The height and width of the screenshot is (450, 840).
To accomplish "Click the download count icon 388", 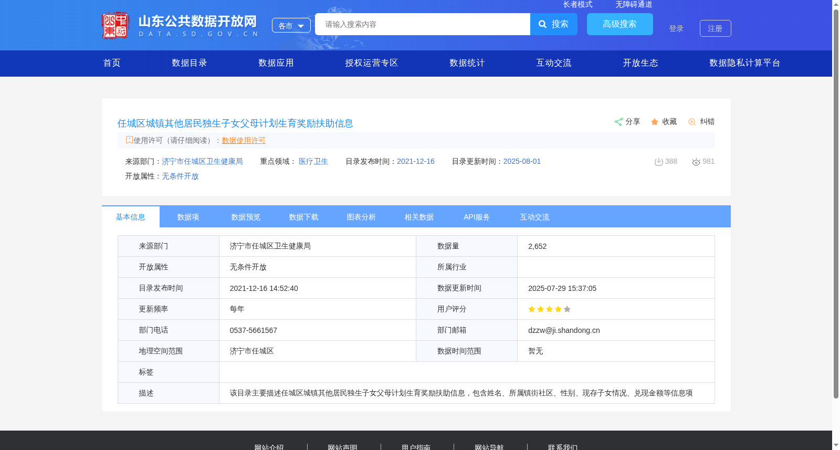I will click(x=658, y=162).
